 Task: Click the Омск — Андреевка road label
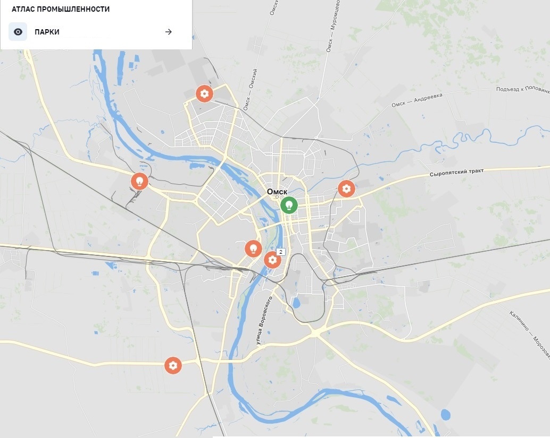click(x=417, y=100)
